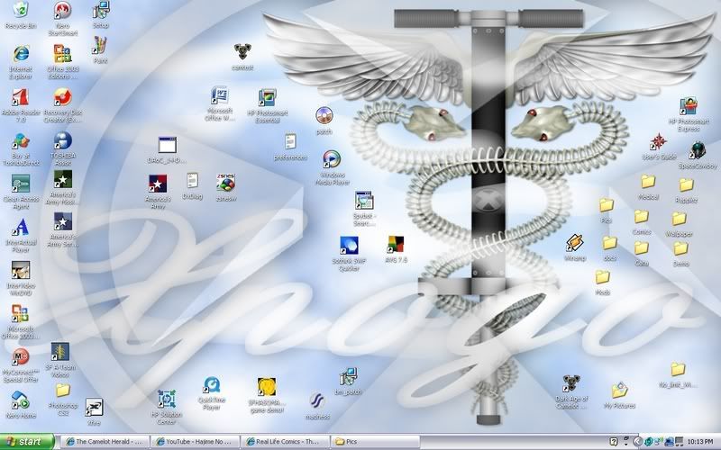Click the 10:13 PM system clock
This screenshot has width=721, height=450.
pos(700,442)
